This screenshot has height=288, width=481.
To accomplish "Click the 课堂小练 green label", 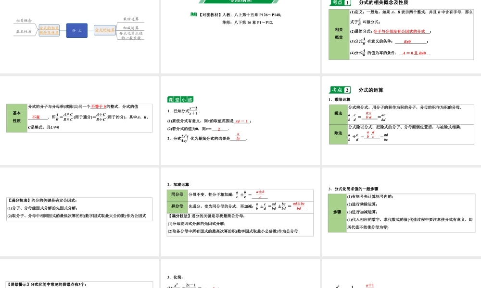I will click(180, 99).
